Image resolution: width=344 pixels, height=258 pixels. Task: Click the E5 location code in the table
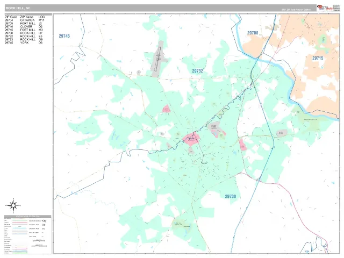[x=40, y=36]
